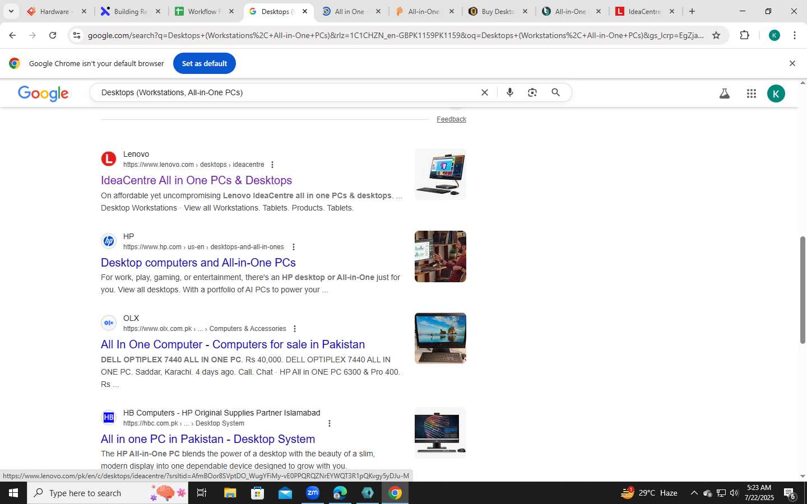Open Microsoft Edge from taskbar
Screen dimensions: 807x504
tap(340, 493)
